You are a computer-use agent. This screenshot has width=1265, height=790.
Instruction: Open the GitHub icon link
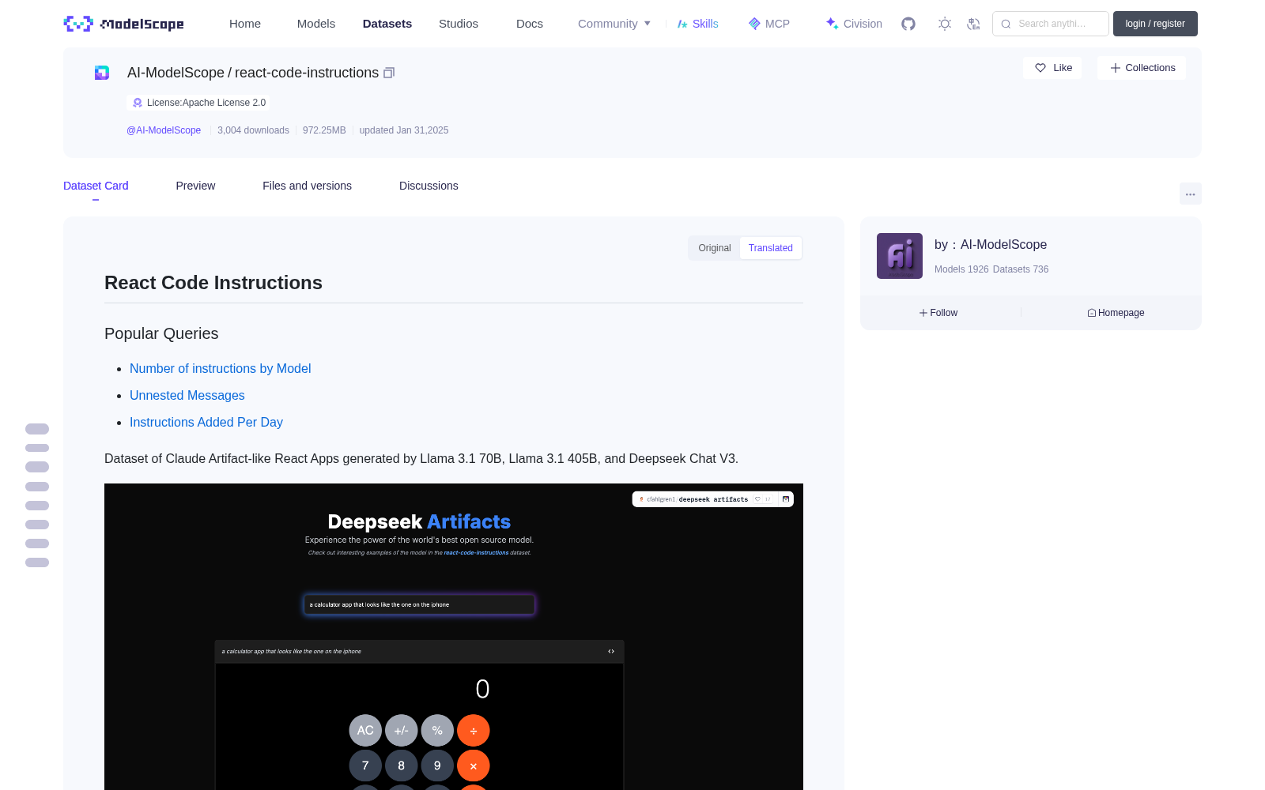point(908,24)
